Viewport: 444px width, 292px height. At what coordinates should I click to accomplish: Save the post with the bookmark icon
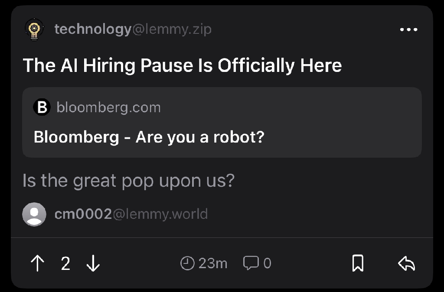click(x=358, y=263)
